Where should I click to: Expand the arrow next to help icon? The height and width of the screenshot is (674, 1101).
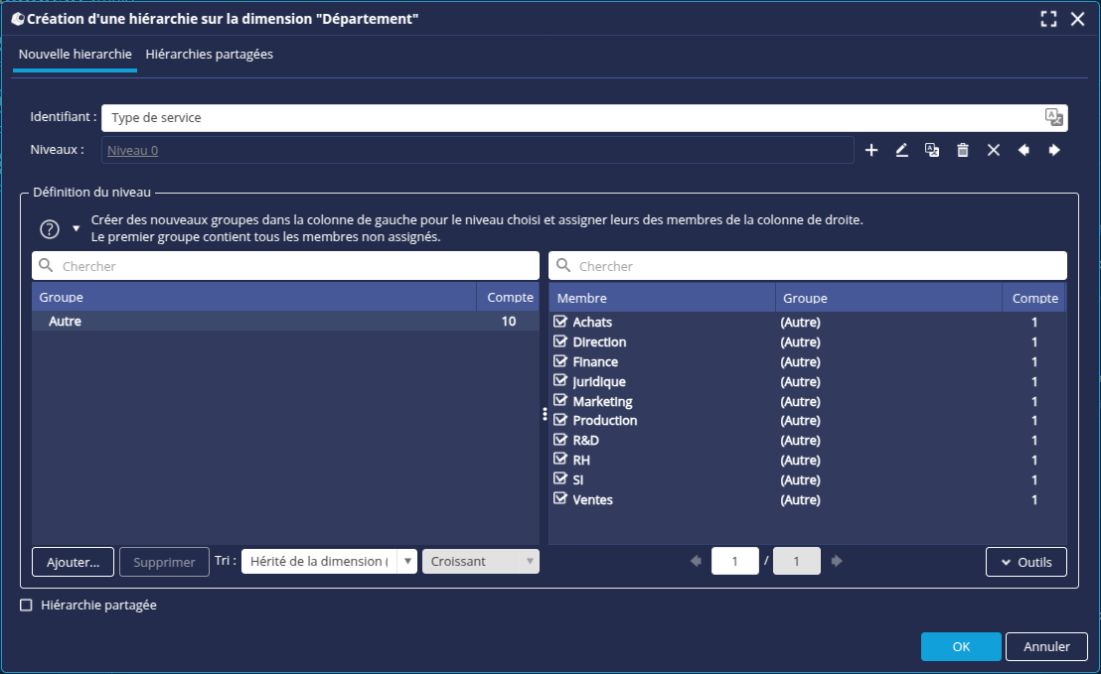77,228
